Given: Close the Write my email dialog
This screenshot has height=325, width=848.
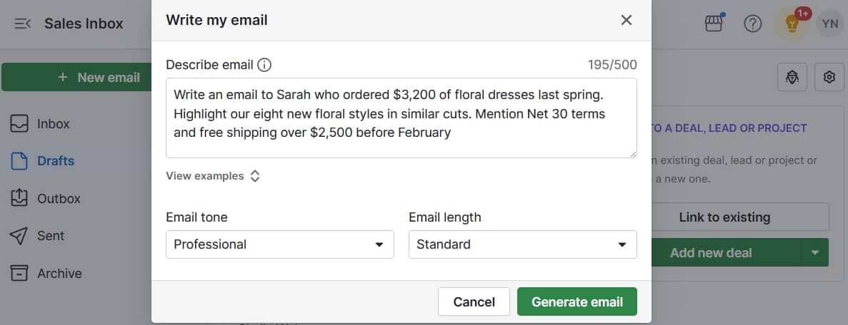Looking at the screenshot, I should [627, 20].
